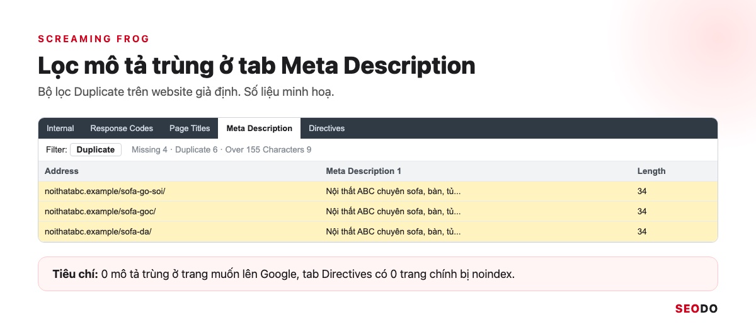Click the meta description in sofa-go-soi row
The image size is (756, 329).
click(x=393, y=191)
